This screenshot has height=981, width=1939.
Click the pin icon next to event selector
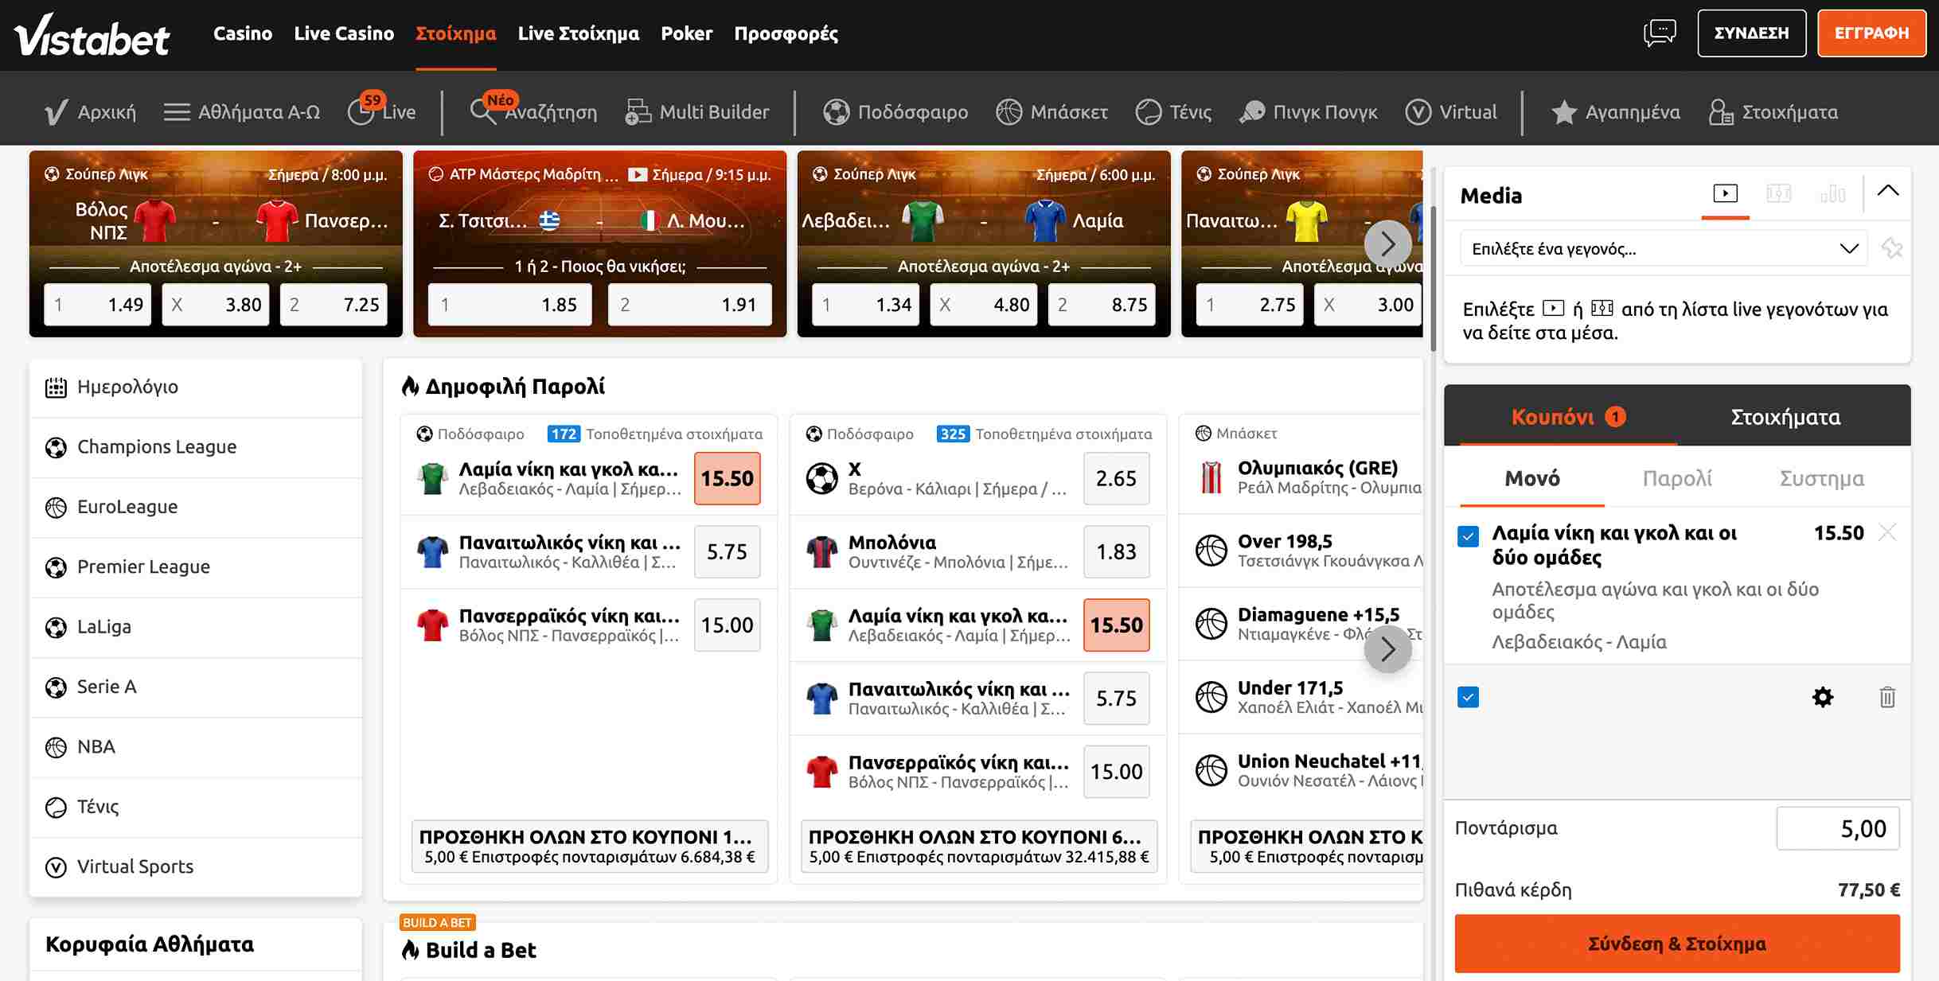click(1891, 249)
